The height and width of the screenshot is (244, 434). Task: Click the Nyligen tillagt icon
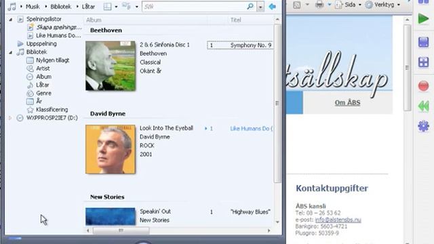tap(30, 60)
